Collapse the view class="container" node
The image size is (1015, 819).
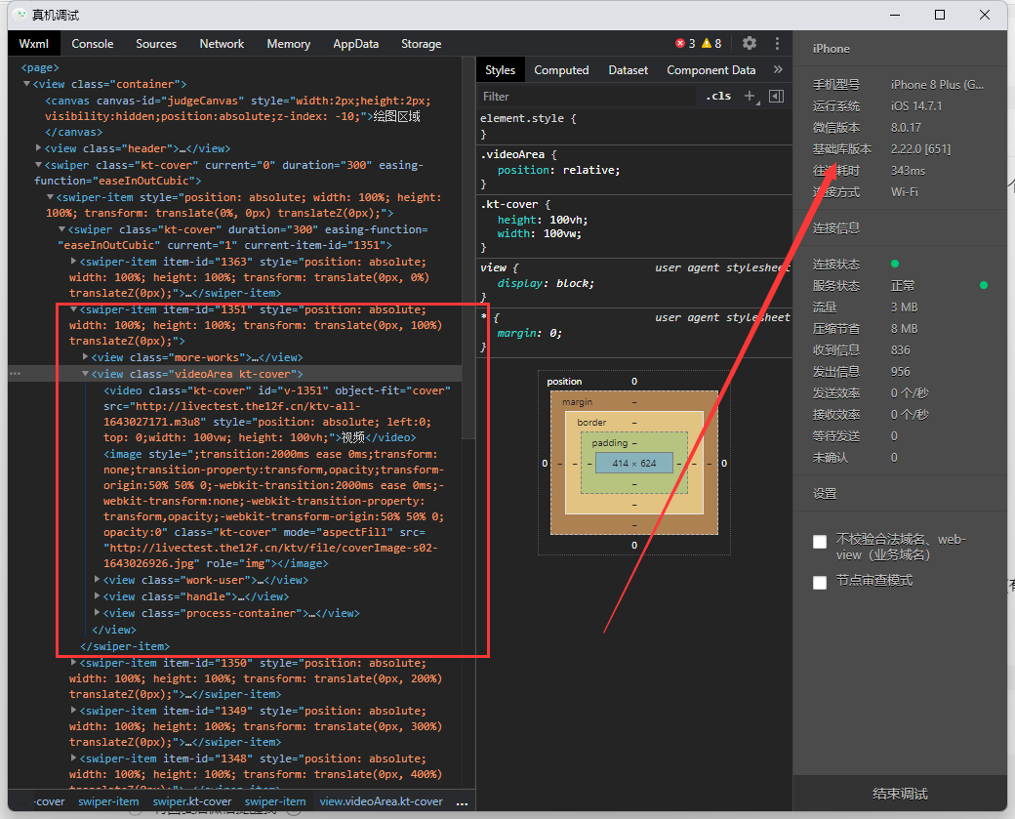(26, 84)
